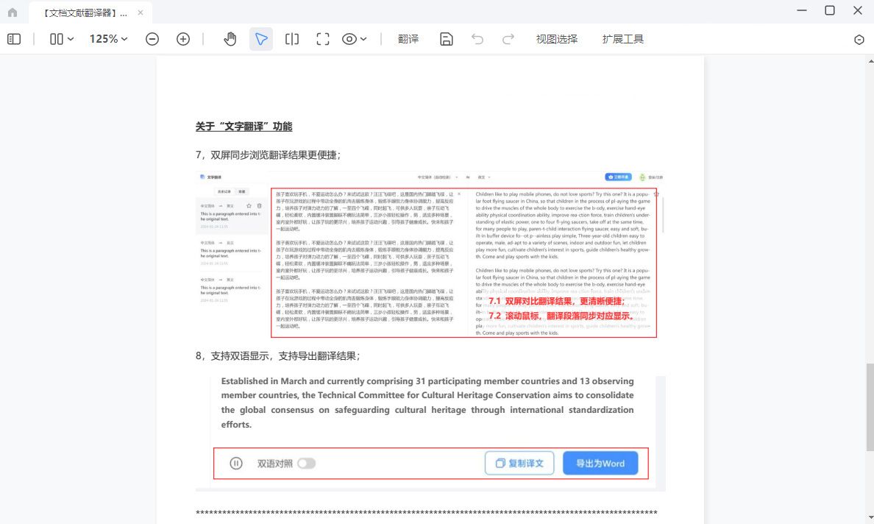This screenshot has height=524, width=874.
Task: Zoom out with the minus icon
Action: tap(152, 39)
